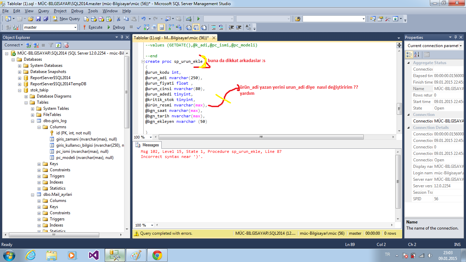Expand the Database Diagrams node
466x262 pixels.
pyautogui.click(x=26, y=96)
